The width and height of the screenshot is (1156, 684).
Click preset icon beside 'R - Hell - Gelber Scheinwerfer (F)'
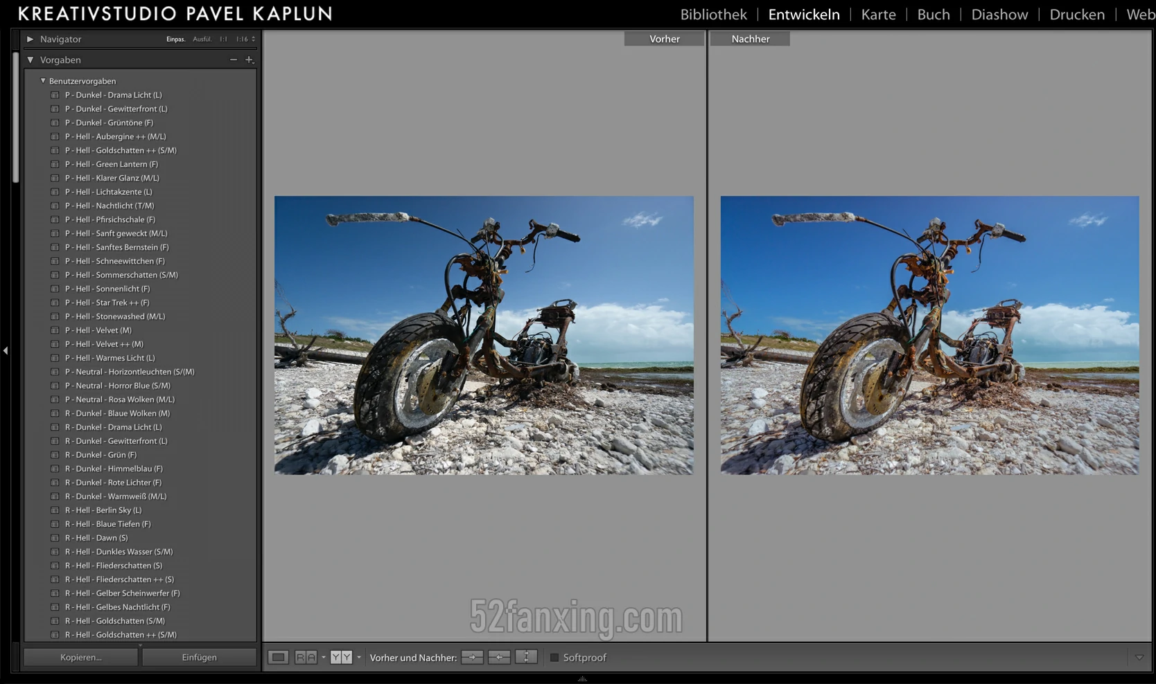pyautogui.click(x=55, y=593)
